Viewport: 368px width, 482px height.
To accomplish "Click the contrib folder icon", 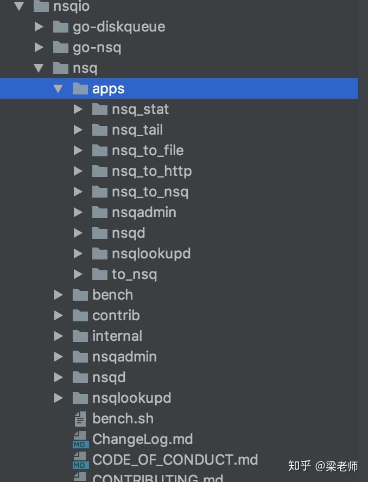I will 80,315.
